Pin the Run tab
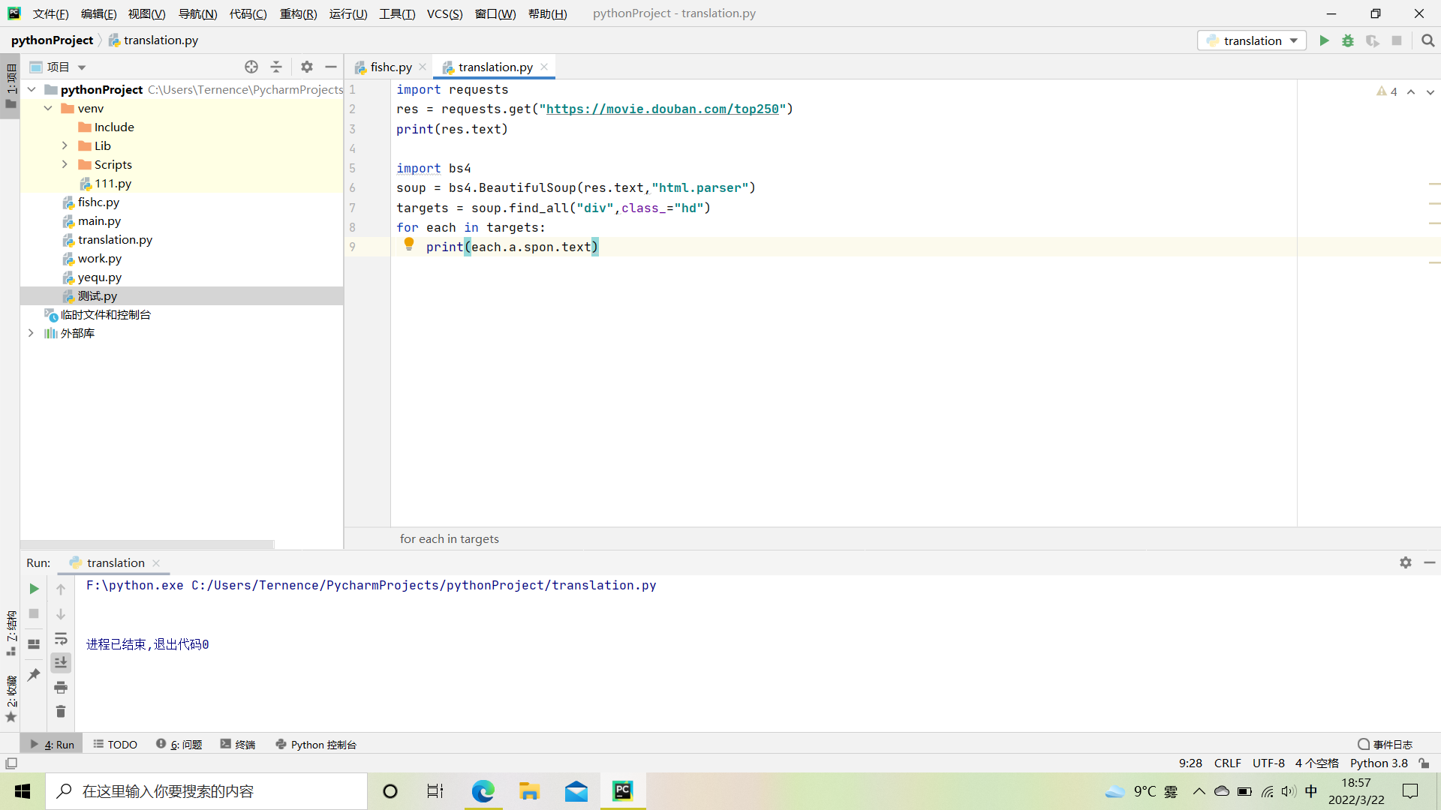The height and width of the screenshot is (810, 1441). click(34, 675)
